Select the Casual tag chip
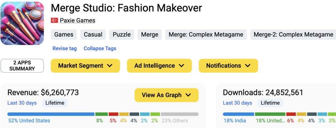 (93, 35)
